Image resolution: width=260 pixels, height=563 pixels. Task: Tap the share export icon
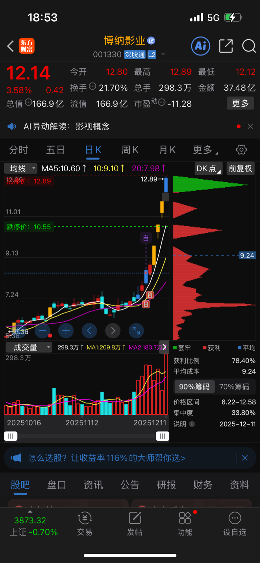click(226, 46)
